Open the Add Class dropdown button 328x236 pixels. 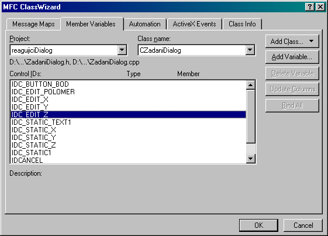point(292,42)
